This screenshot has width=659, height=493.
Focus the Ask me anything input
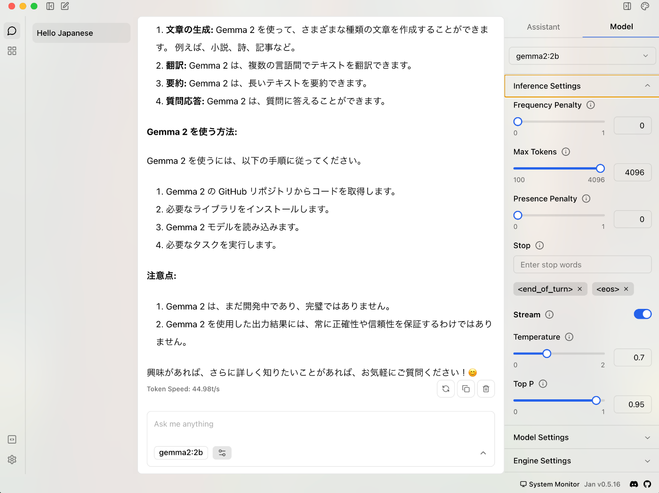click(x=321, y=424)
